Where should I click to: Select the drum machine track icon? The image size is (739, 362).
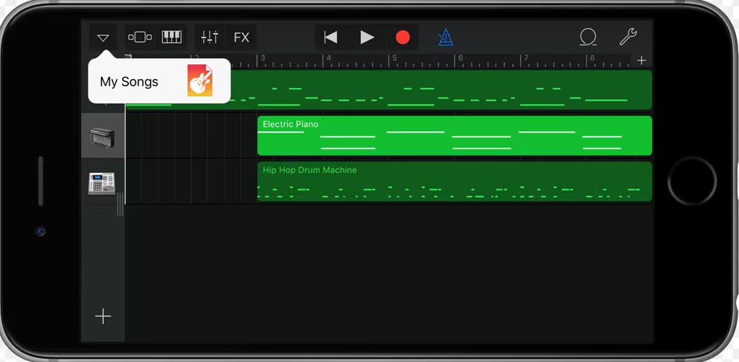102,183
